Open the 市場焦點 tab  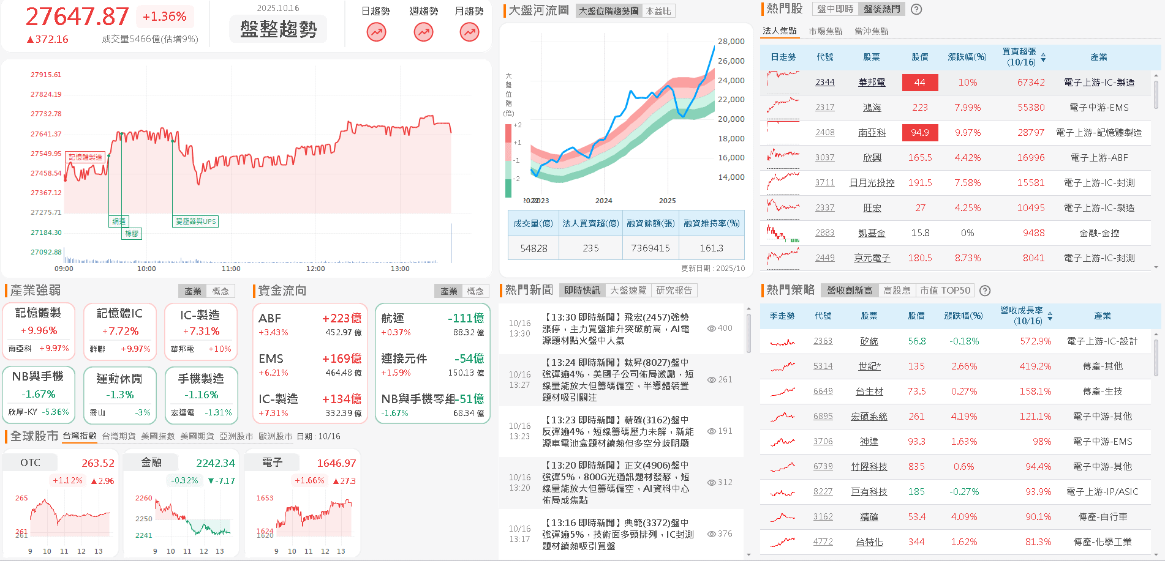click(826, 31)
